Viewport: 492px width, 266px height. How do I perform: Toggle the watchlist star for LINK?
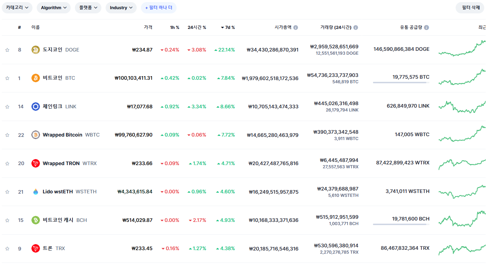pyautogui.click(x=7, y=107)
